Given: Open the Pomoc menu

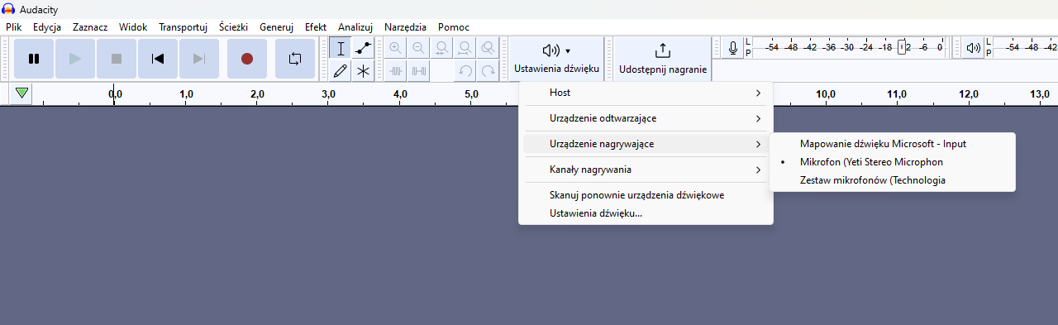Looking at the screenshot, I should coord(454,27).
